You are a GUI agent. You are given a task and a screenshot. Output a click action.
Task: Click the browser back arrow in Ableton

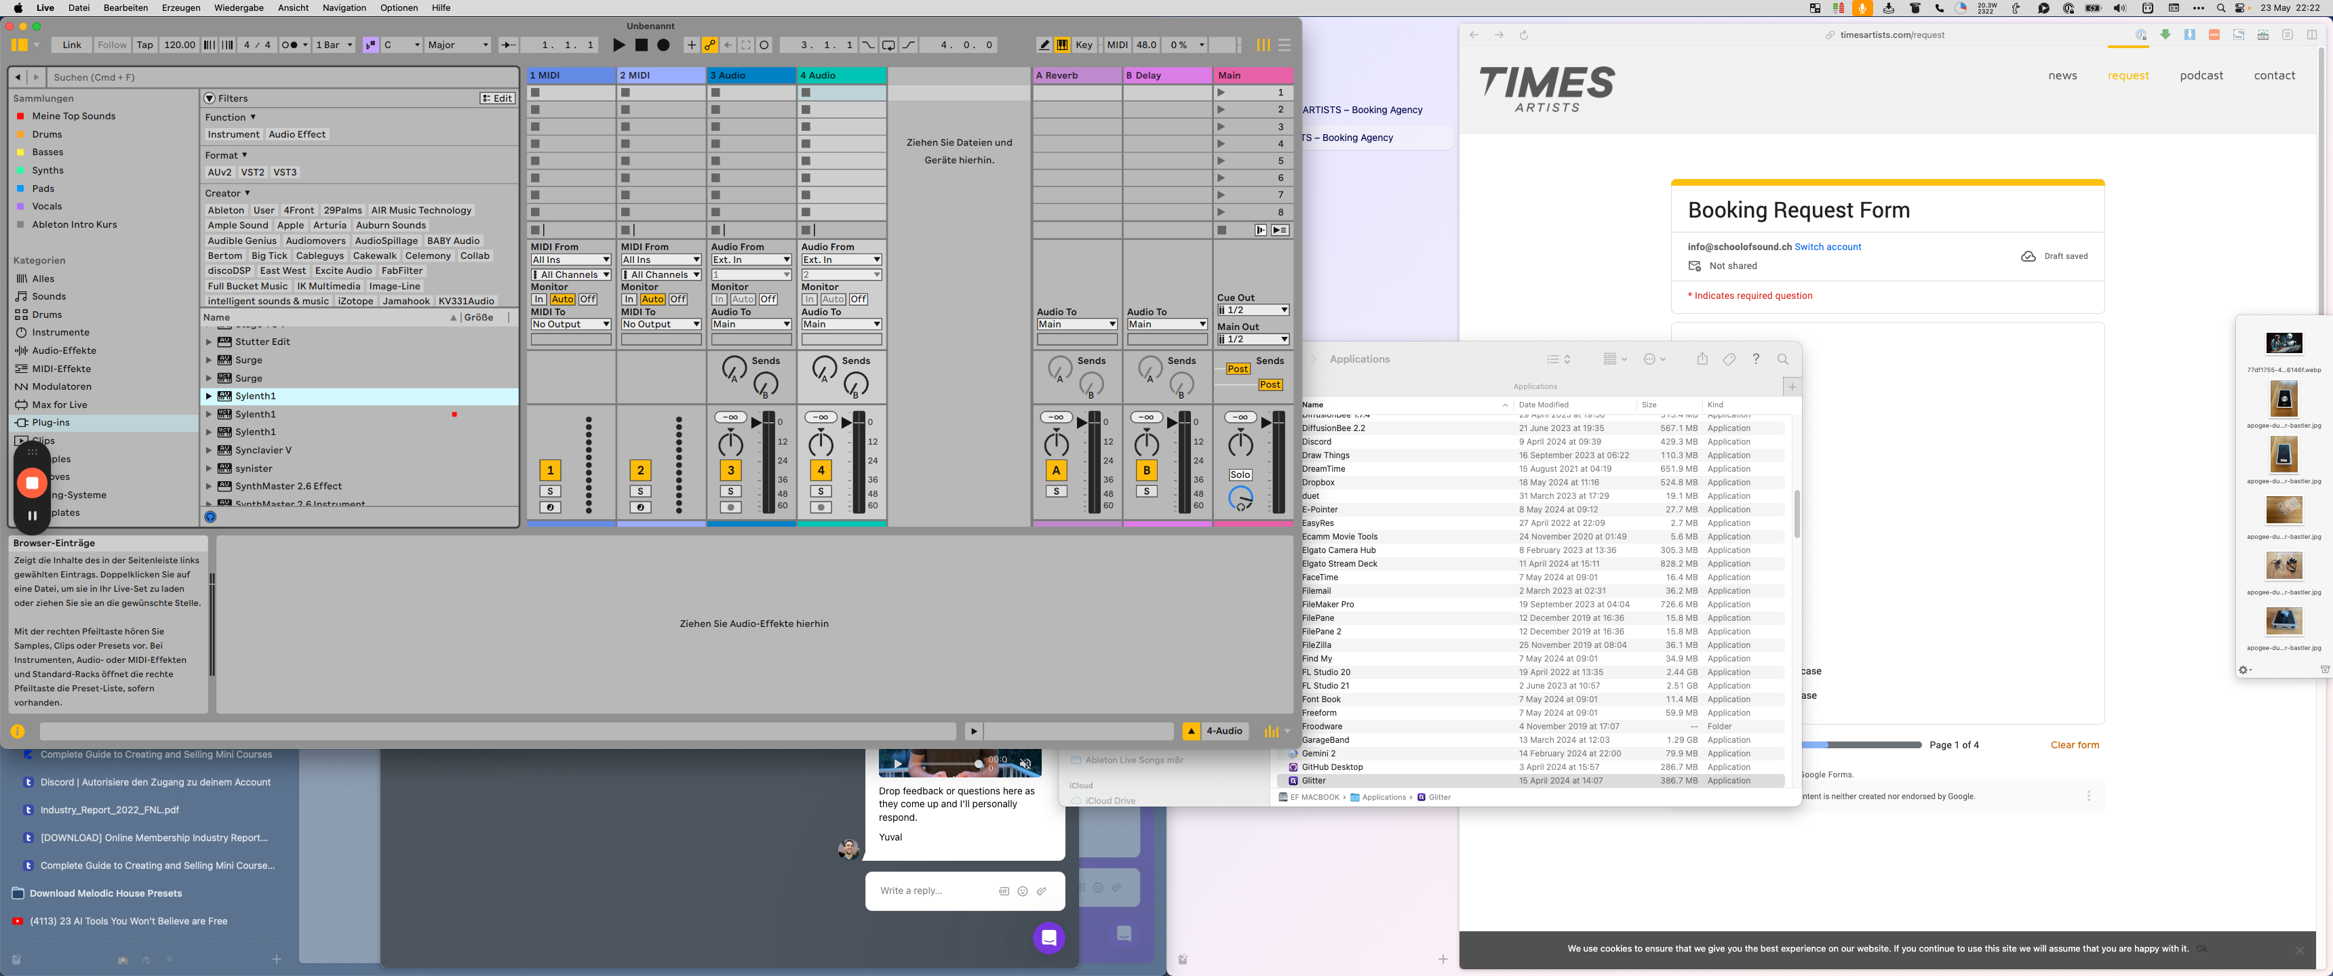point(17,77)
